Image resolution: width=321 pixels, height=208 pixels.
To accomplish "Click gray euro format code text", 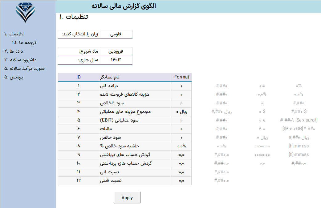I will 299,120.
